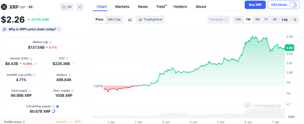Open chart settings sliders icon
Viewport: 304px width, 124px height.
point(295,20)
